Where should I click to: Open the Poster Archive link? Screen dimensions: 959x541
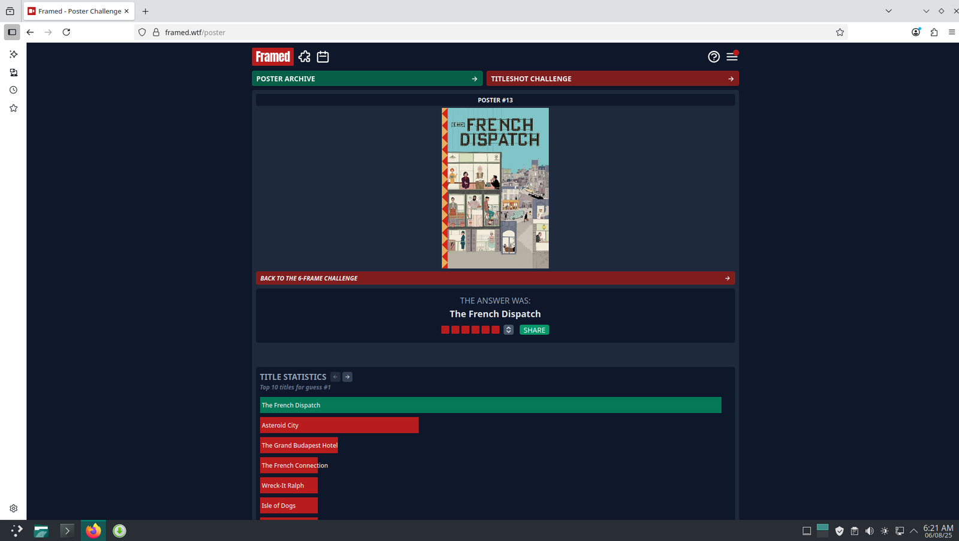click(x=367, y=78)
